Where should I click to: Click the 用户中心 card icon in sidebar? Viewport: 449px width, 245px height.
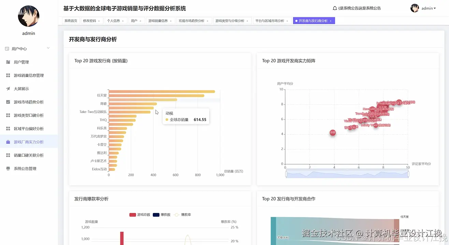pyautogui.click(x=7, y=49)
